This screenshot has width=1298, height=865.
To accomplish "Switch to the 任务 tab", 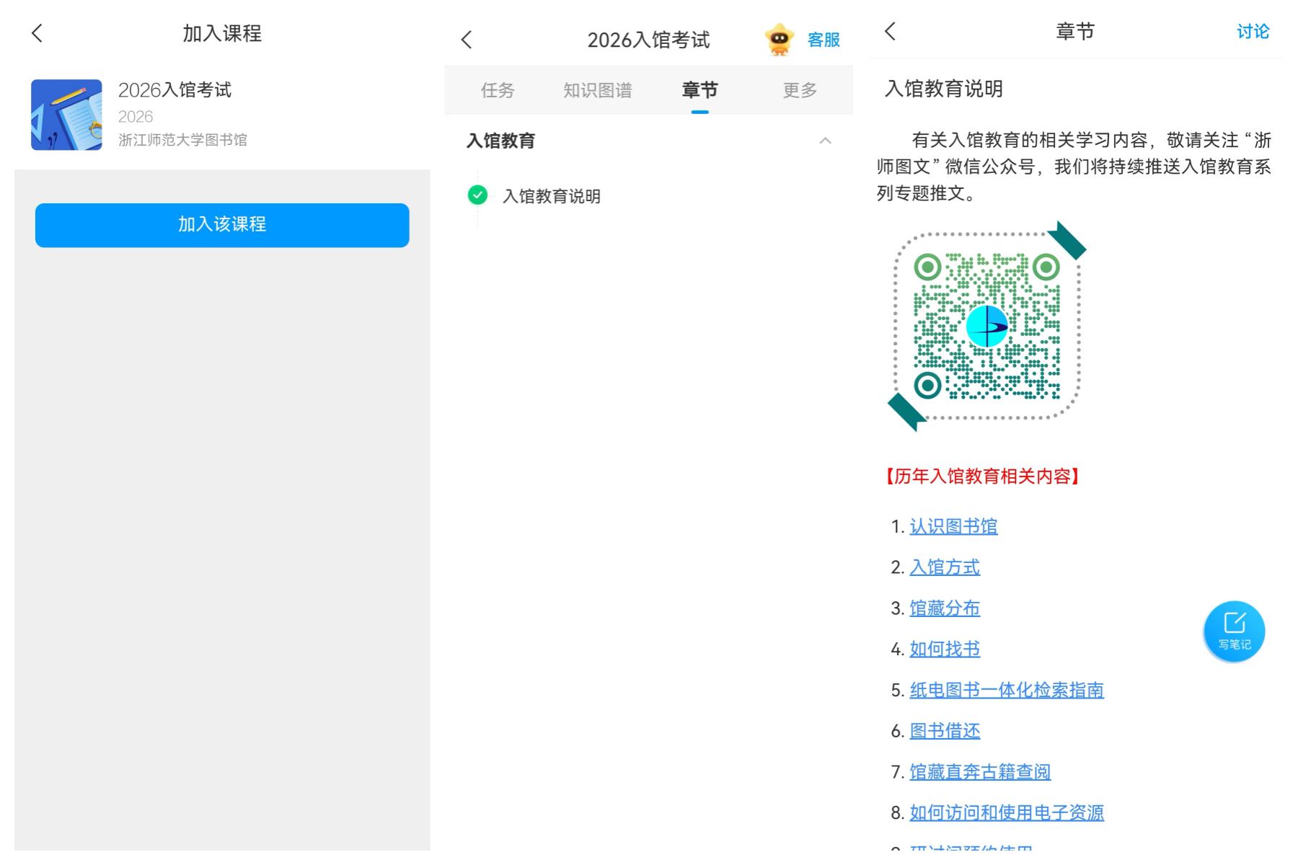I will point(498,90).
